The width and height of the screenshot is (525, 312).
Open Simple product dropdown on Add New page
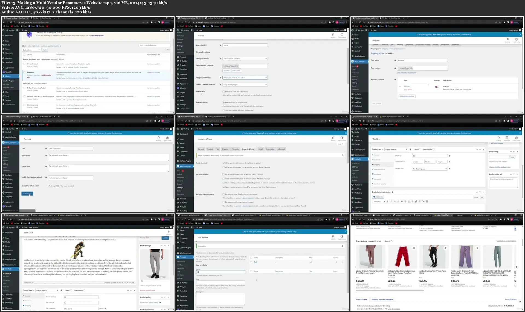click(396, 150)
